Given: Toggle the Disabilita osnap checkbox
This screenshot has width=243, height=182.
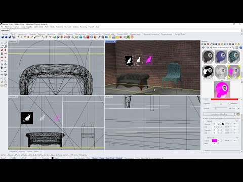Looking at the screenshot, I should 79,155.
